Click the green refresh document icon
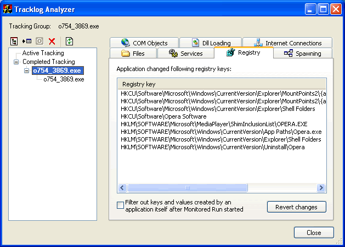Viewport: 345px width, 247px height. tap(69, 41)
